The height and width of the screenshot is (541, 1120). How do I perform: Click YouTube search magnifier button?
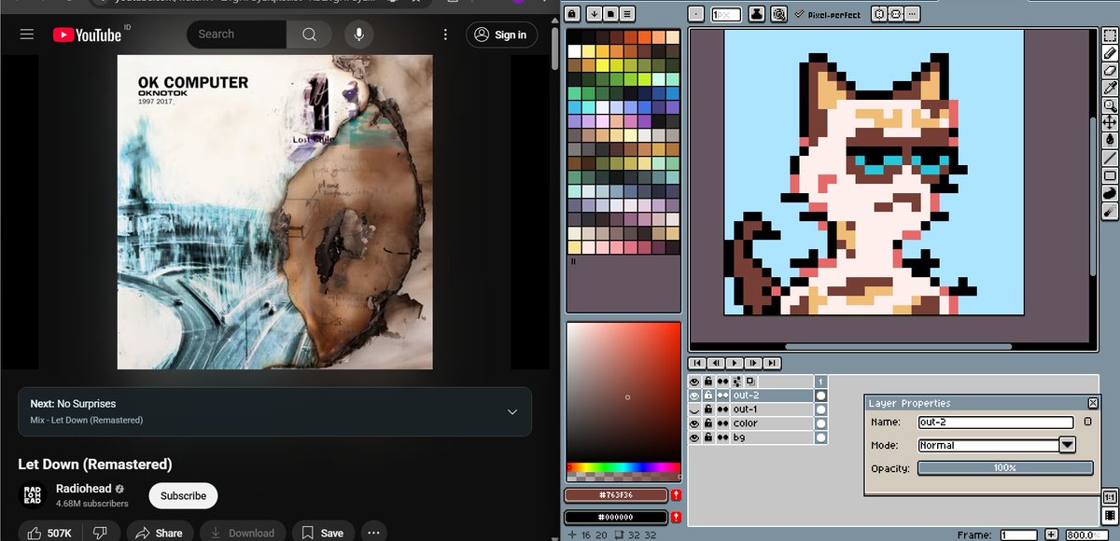pyautogui.click(x=309, y=35)
